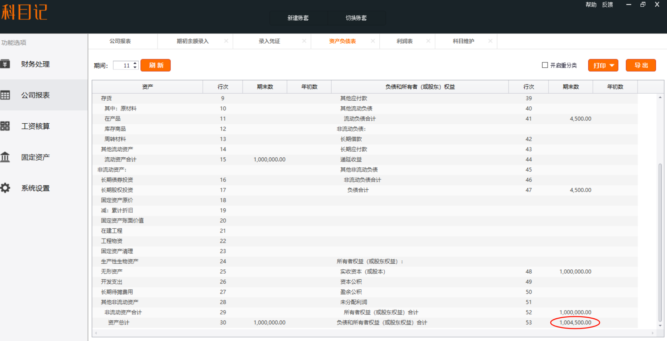Enable the 开启重分类 checkbox
The height and width of the screenshot is (341, 667).
[x=545, y=65]
